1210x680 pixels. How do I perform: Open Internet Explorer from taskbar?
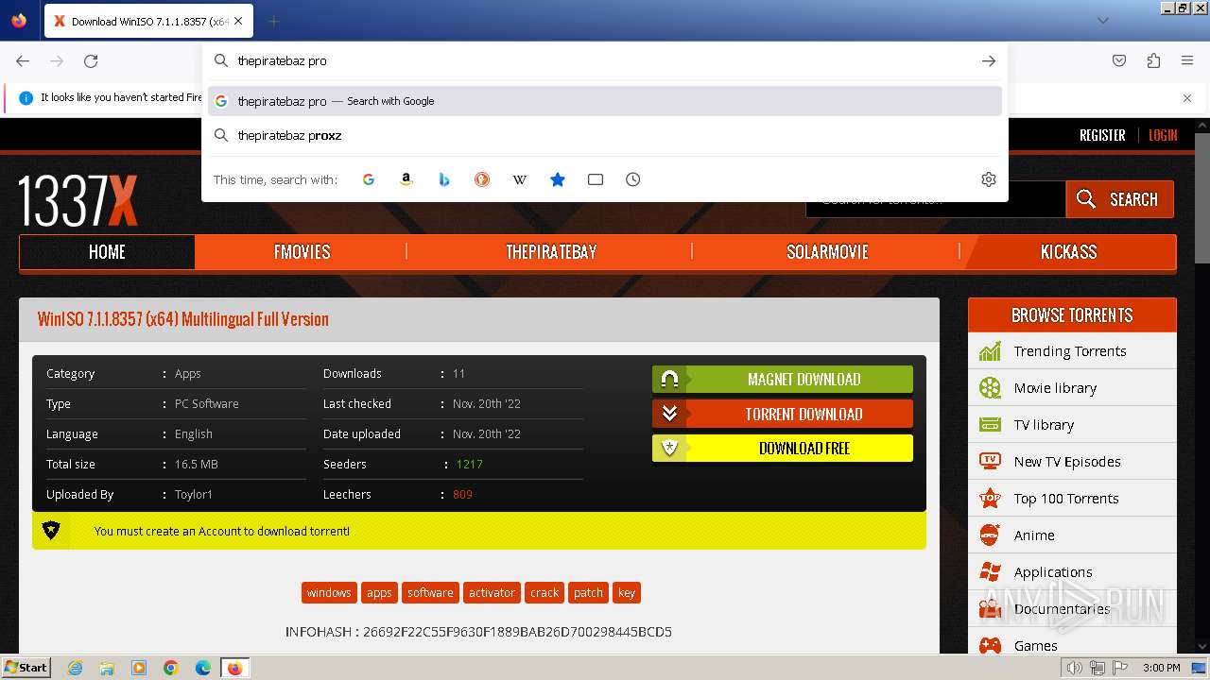pos(76,668)
